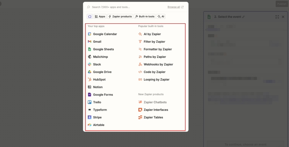Switch to Built-in tools tab
Viewport: 289px width, 147px height.
pos(145,17)
